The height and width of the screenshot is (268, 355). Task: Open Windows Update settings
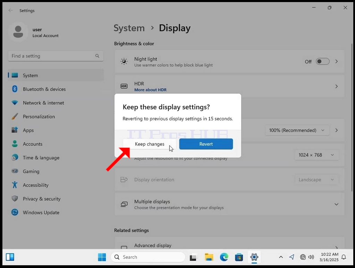(x=56, y=212)
